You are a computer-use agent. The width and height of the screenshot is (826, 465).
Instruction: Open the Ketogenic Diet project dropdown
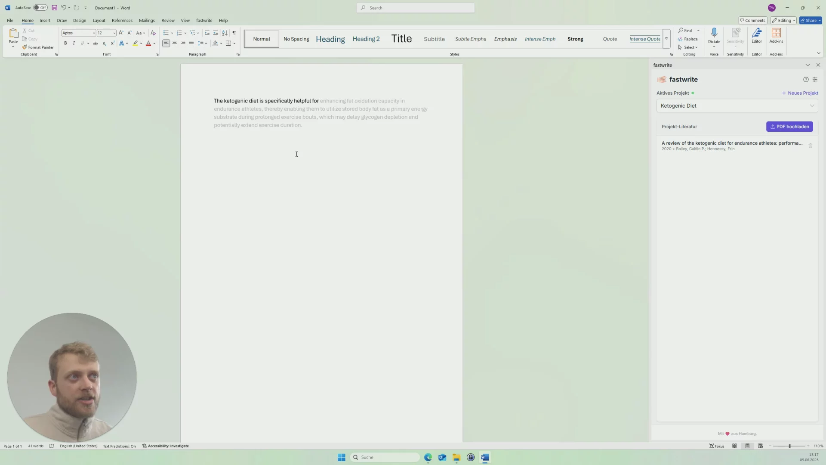click(812, 105)
